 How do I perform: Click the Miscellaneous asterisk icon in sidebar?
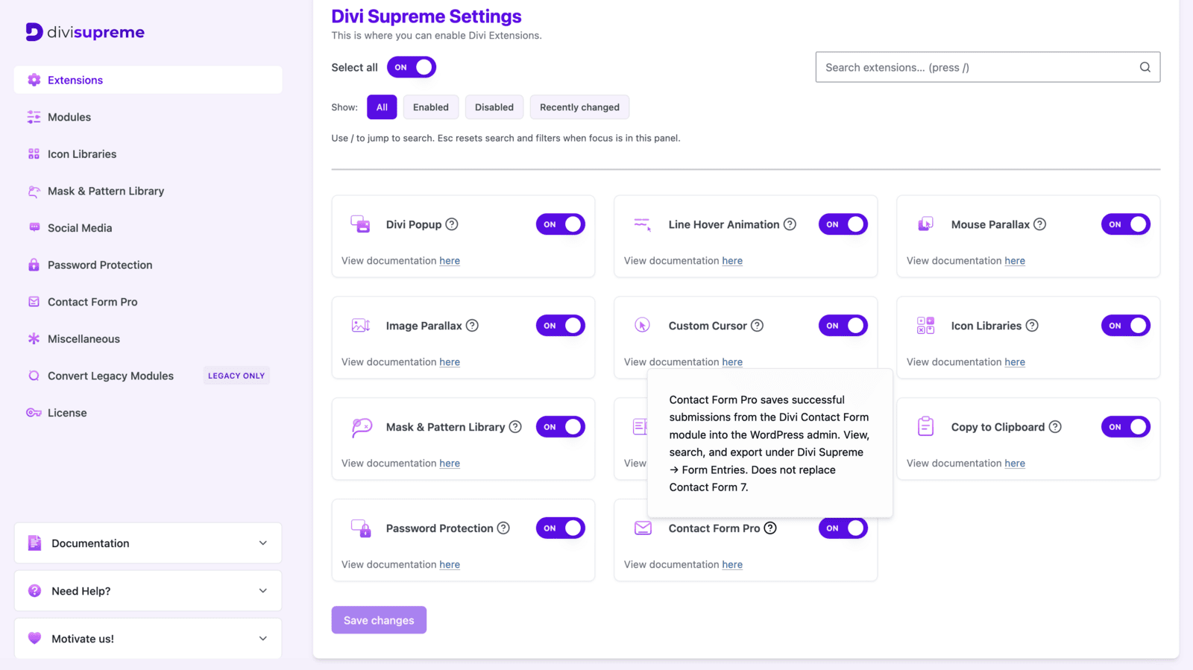34,339
